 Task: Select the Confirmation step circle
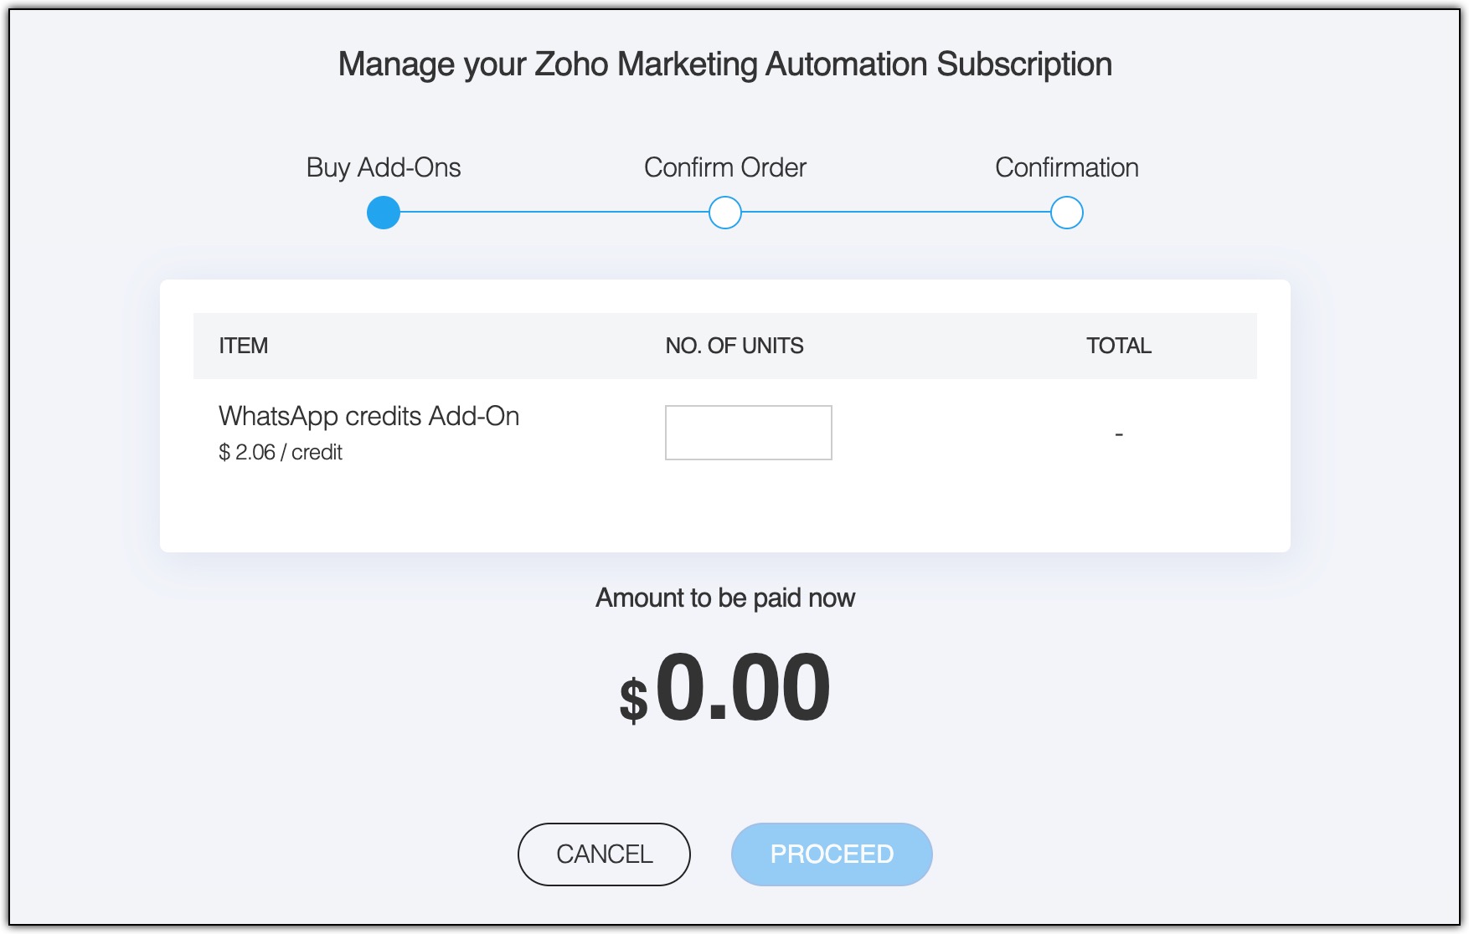tap(1067, 213)
